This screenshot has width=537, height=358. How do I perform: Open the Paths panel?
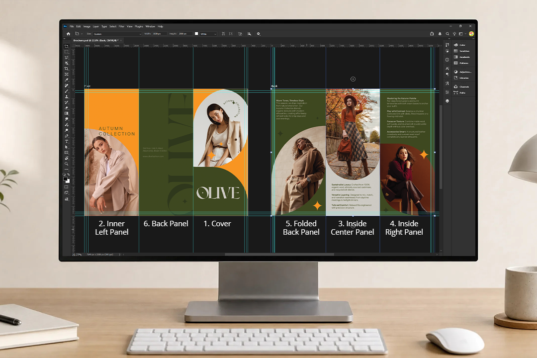coord(460,93)
